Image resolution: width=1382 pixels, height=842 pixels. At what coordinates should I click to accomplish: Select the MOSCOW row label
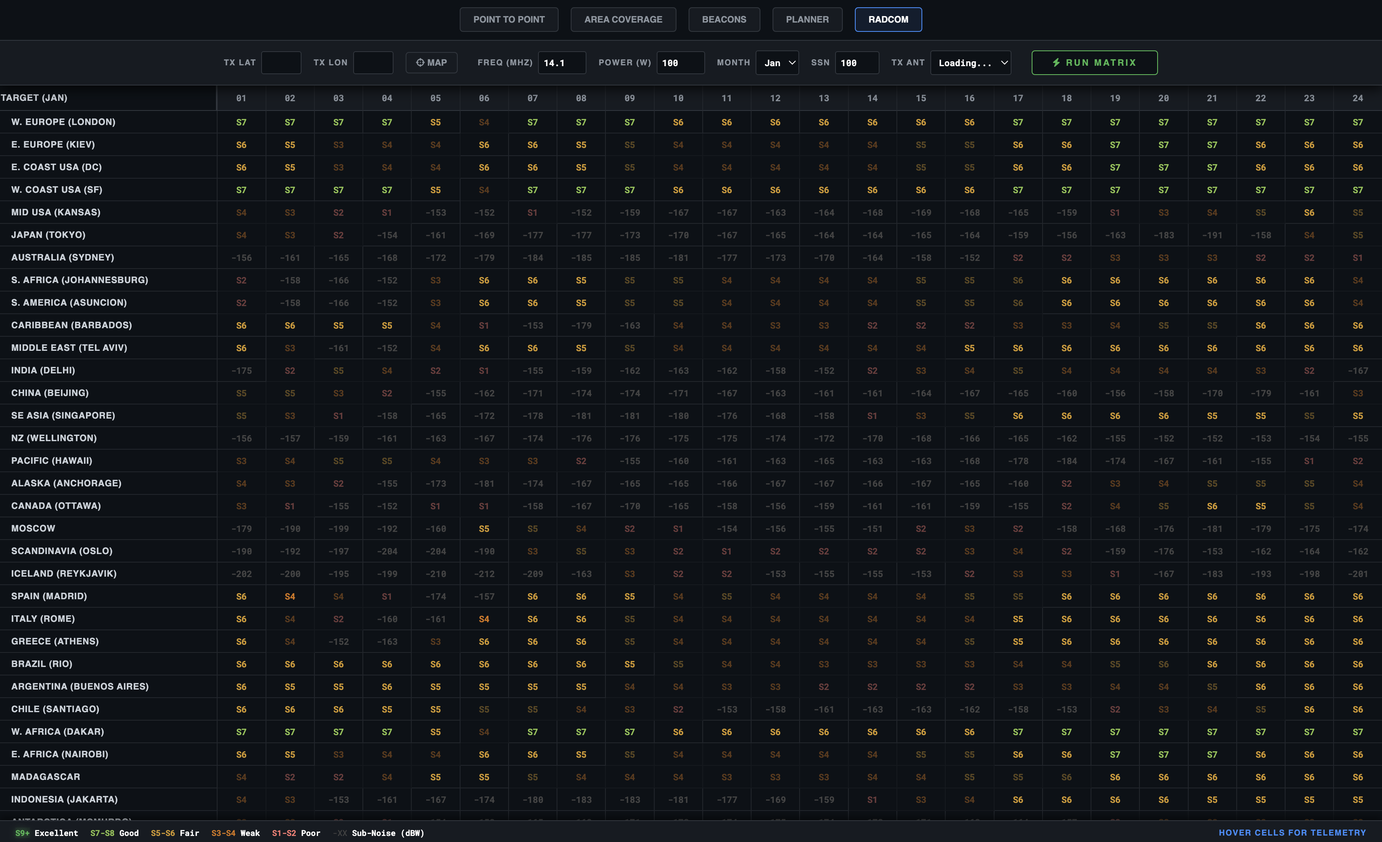[x=33, y=528]
